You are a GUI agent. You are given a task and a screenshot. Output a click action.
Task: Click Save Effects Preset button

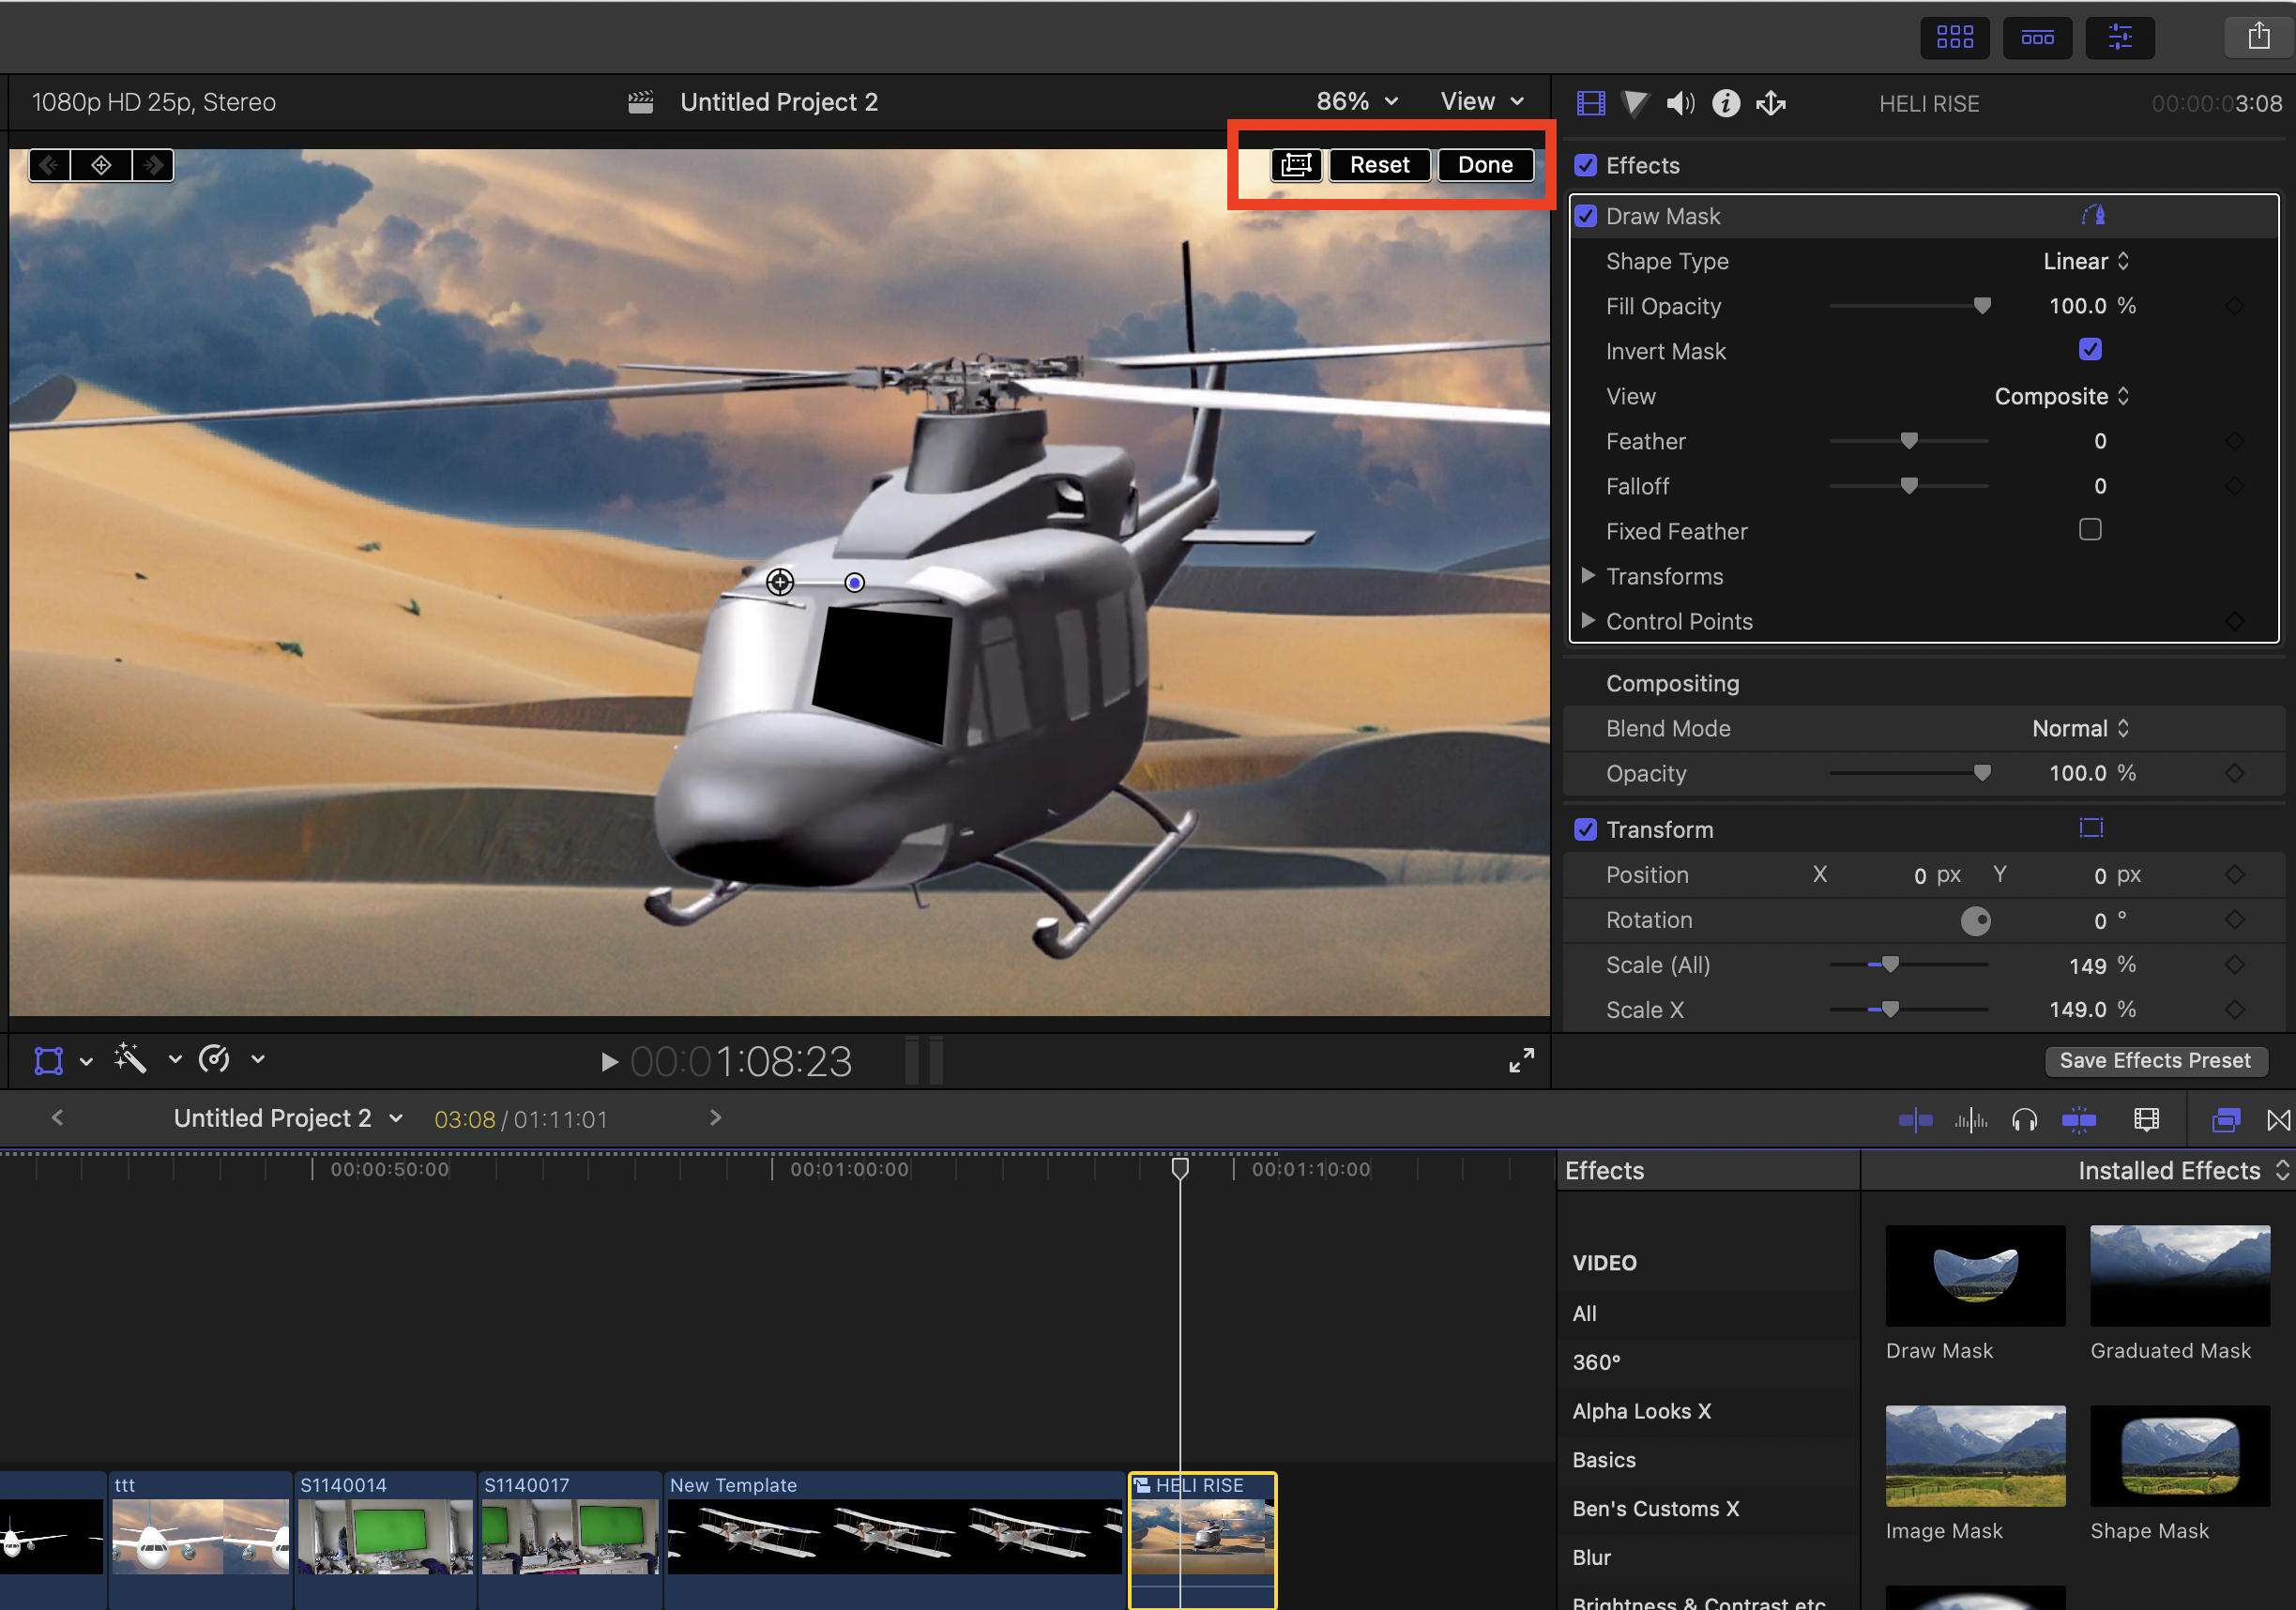click(2155, 1061)
